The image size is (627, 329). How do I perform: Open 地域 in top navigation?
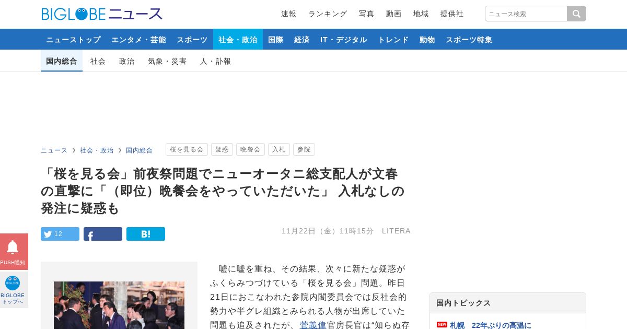[421, 14]
